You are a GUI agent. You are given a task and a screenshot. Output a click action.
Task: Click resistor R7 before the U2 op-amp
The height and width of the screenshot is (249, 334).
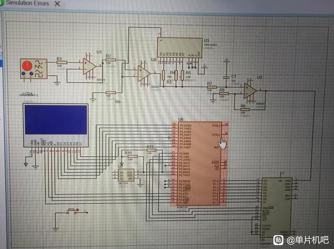pyautogui.click(x=212, y=87)
